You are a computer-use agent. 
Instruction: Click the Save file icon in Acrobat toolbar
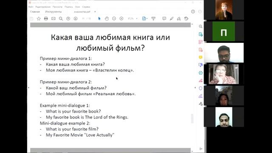[x=31, y=19]
